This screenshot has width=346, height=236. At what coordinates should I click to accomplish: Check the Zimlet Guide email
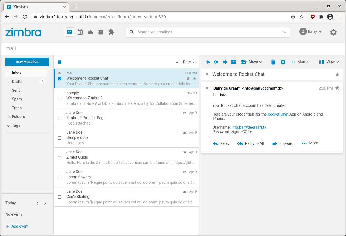(60, 158)
